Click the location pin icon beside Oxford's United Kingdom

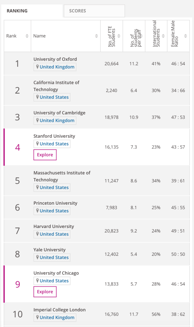click(37, 67)
